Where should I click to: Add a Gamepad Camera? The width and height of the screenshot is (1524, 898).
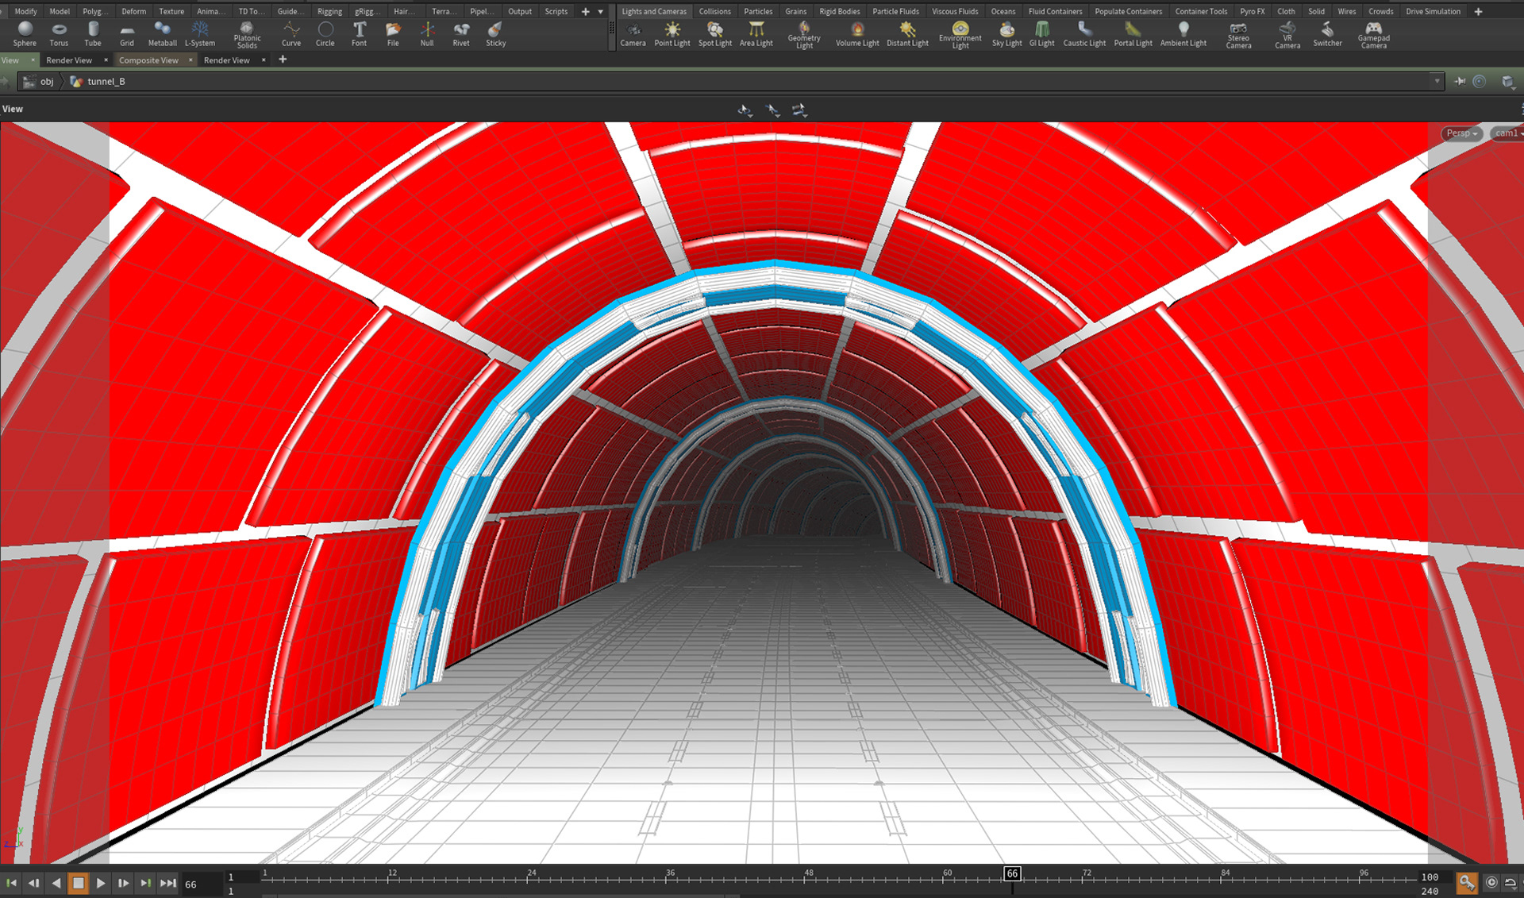coord(1373,35)
